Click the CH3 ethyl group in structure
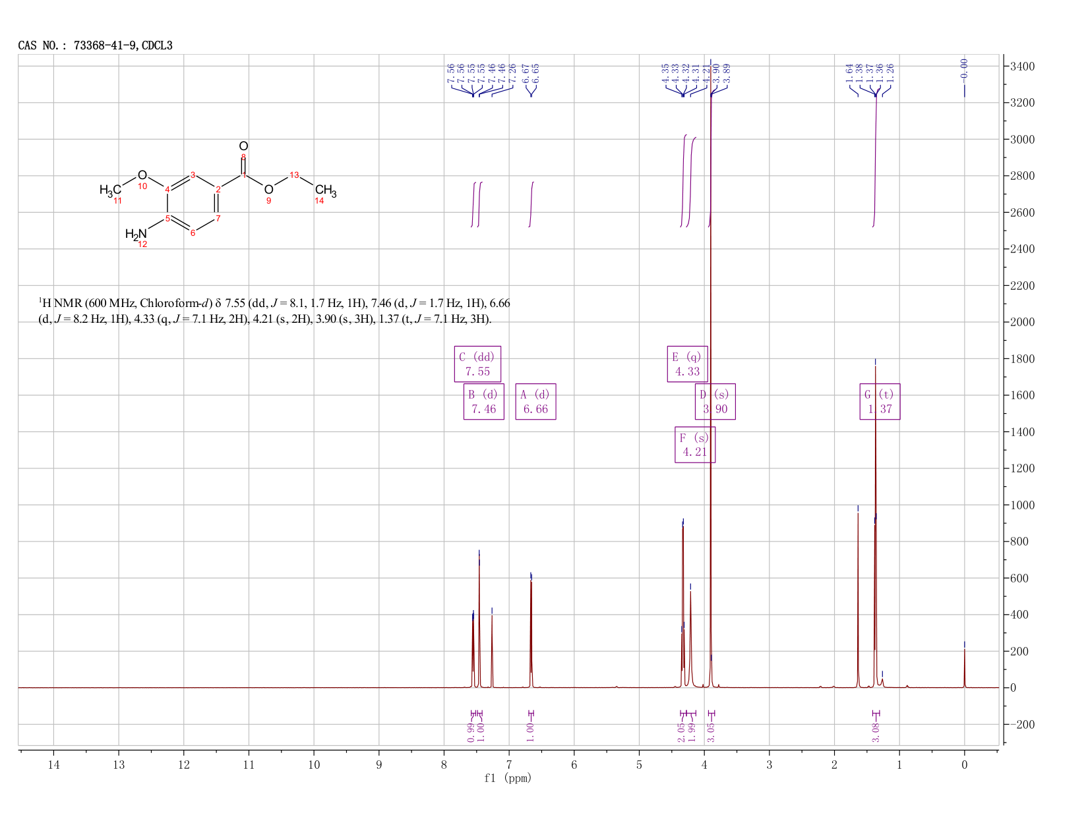 coord(326,190)
